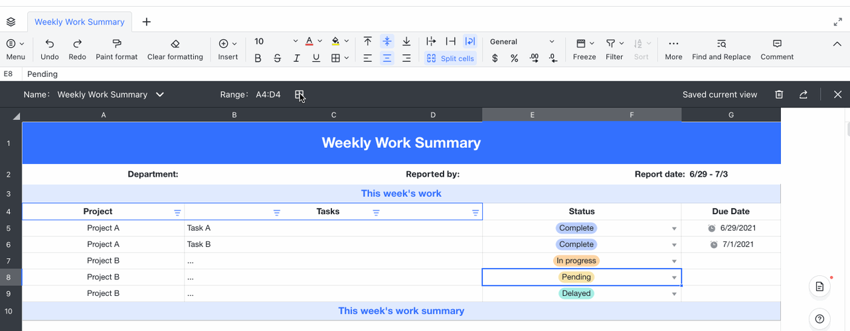Screen dimensions: 850x331
Task: Click the Undo button
Action: pos(50,49)
